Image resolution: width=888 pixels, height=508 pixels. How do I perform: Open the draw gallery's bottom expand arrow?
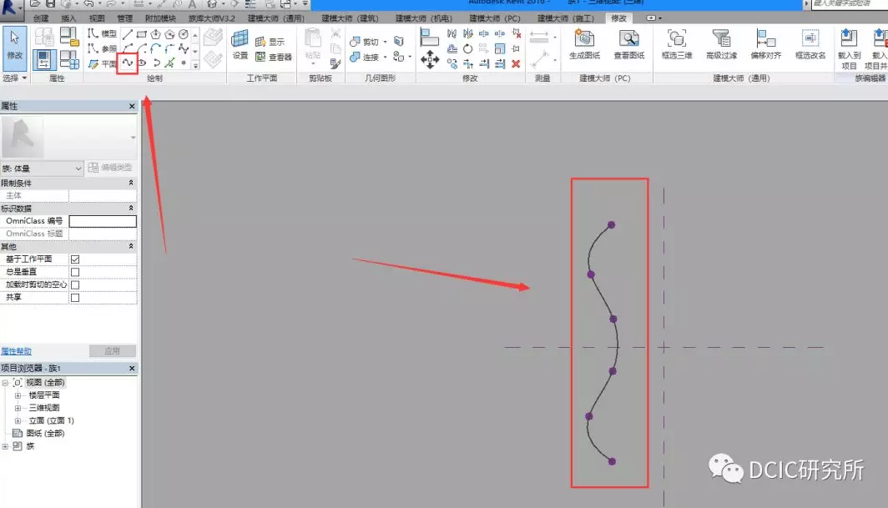(195, 66)
